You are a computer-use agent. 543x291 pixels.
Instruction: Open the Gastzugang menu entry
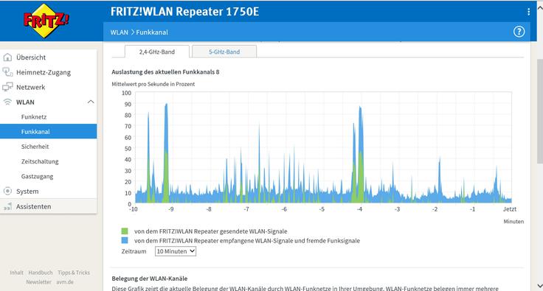pyautogui.click(x=37, y=176)
